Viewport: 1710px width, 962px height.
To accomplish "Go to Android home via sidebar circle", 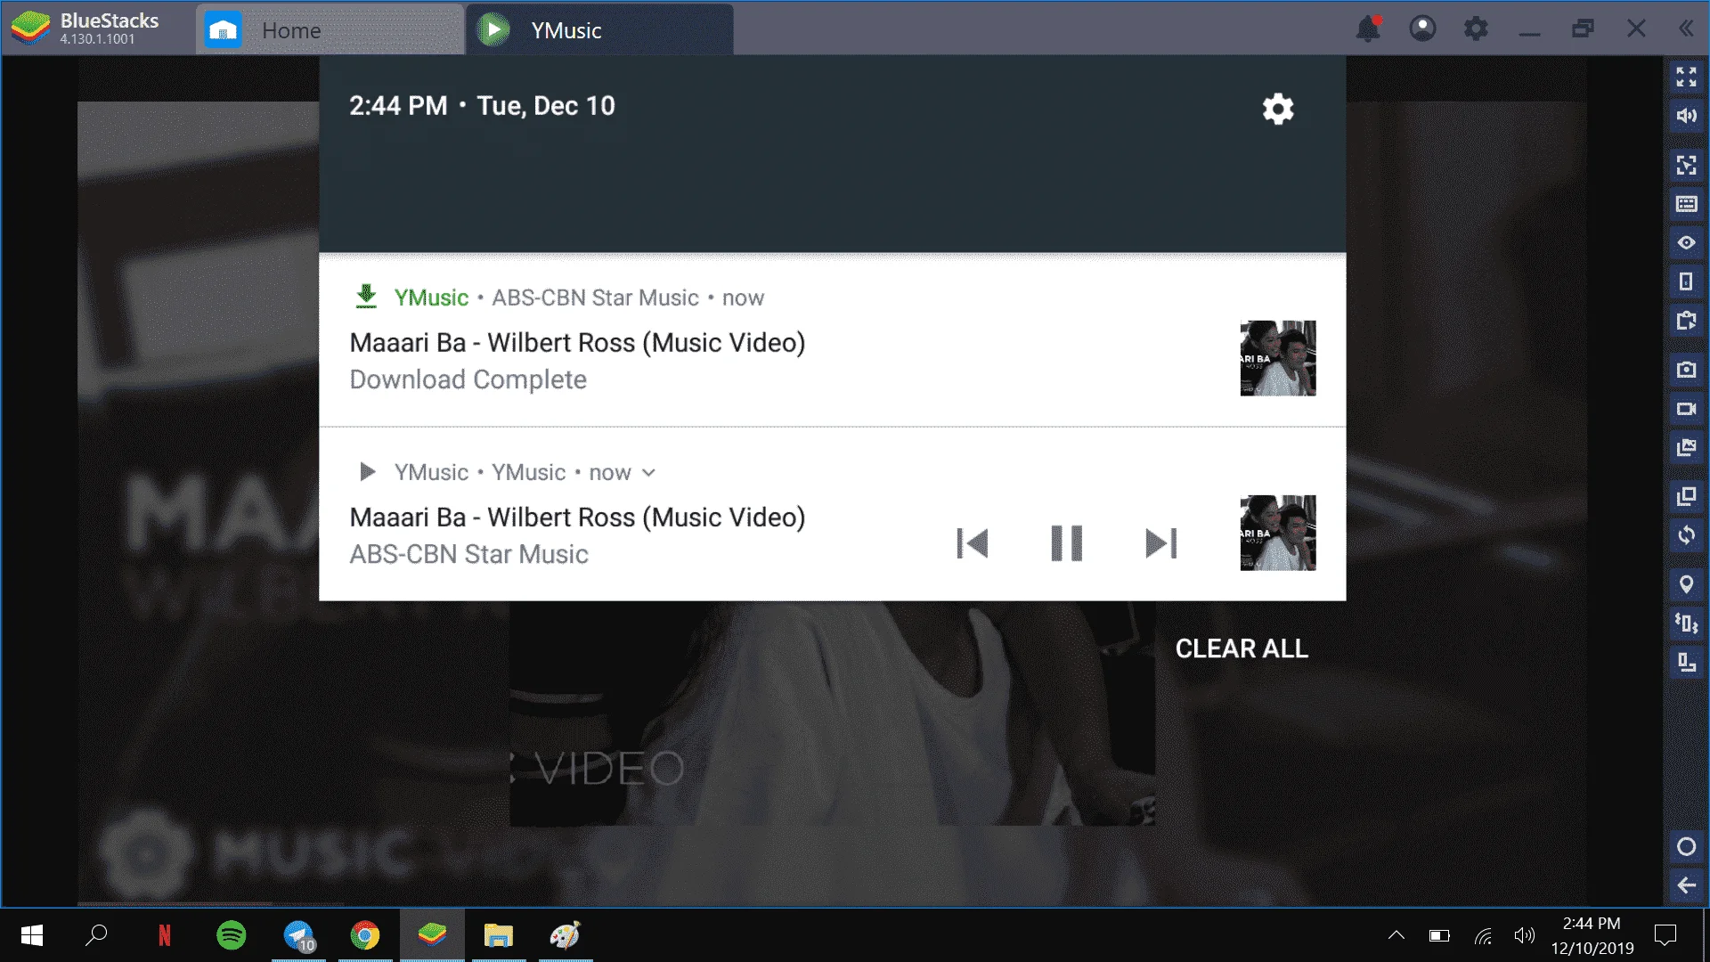I will click(x=1686, y=847).
